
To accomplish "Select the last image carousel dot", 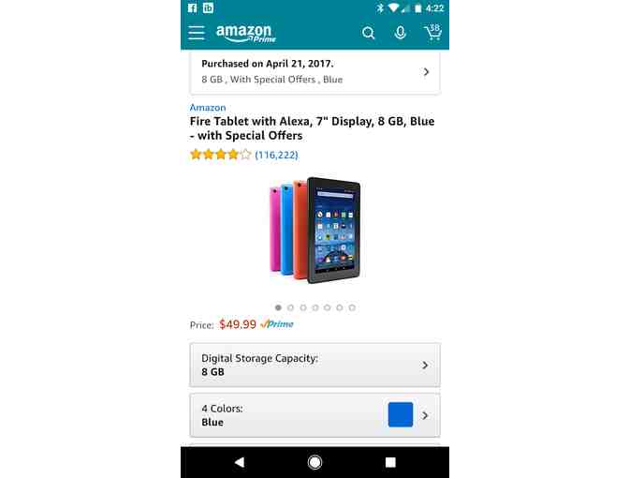I will pos(352,307).
